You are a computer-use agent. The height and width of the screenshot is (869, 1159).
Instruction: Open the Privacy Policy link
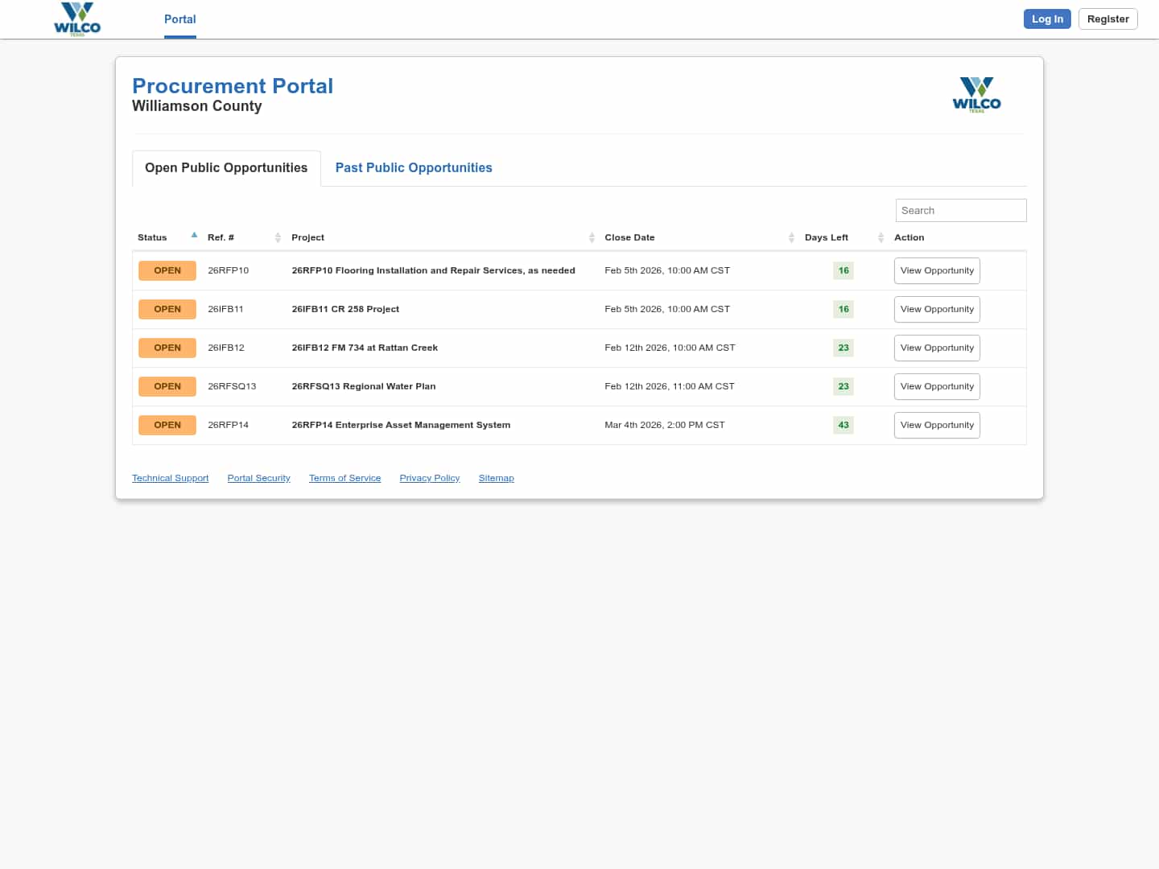[429, 478]
